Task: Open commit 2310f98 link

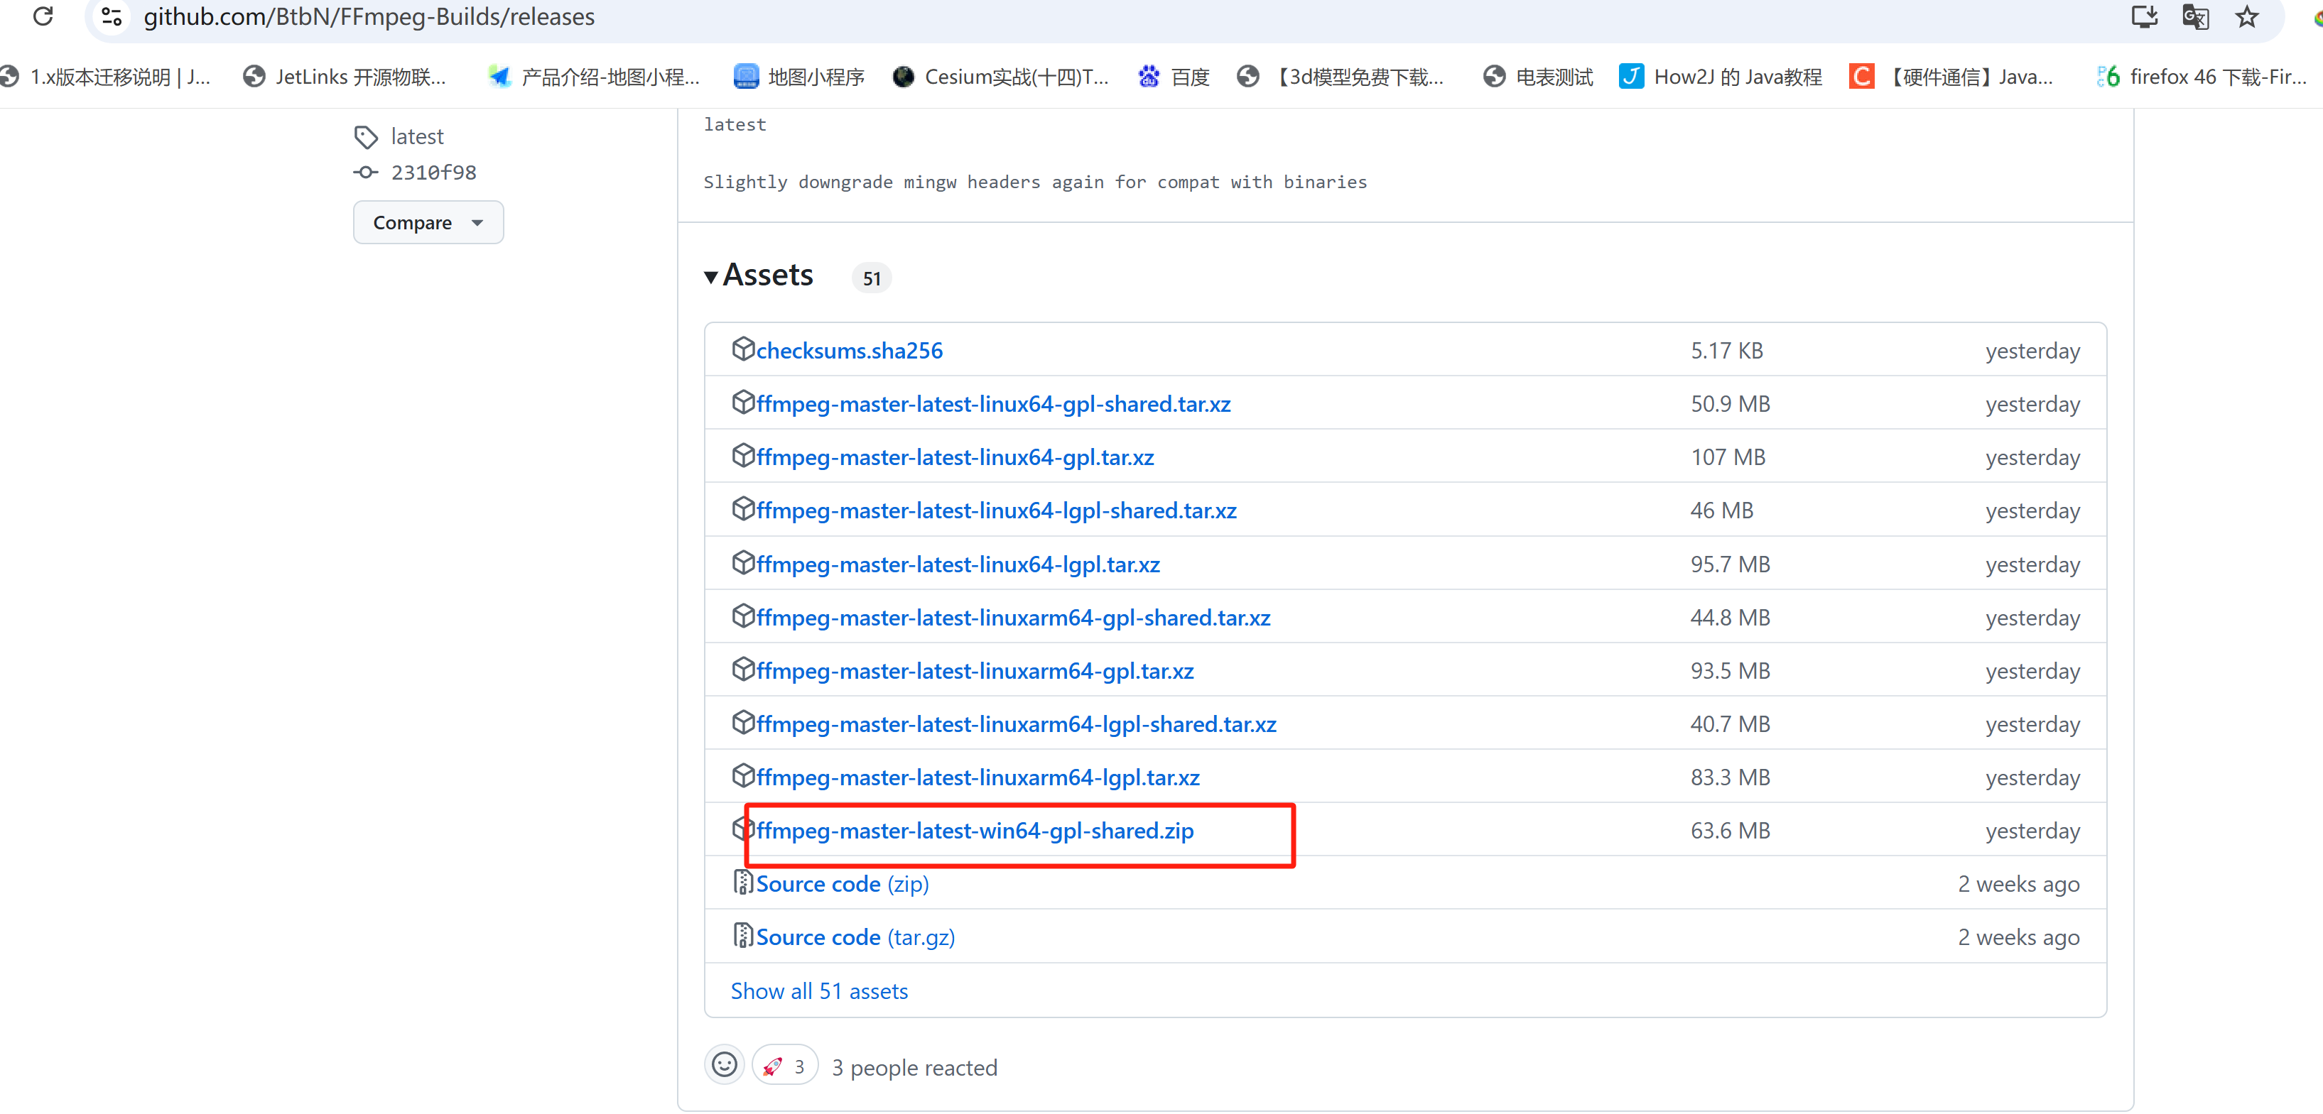Action: (433, 172)
